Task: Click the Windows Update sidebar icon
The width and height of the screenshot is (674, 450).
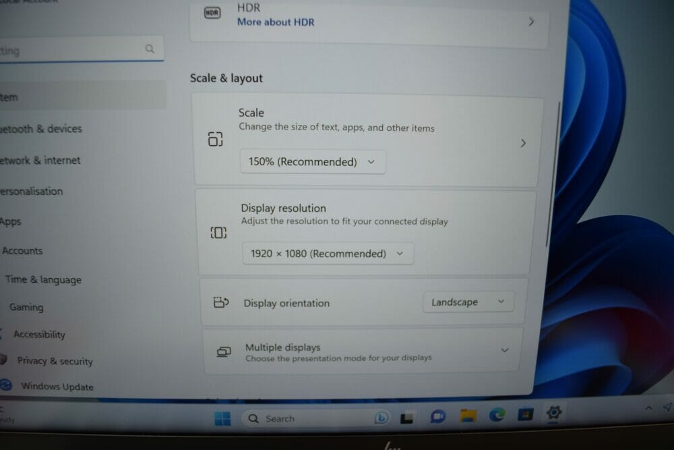Action: point(6,384)
